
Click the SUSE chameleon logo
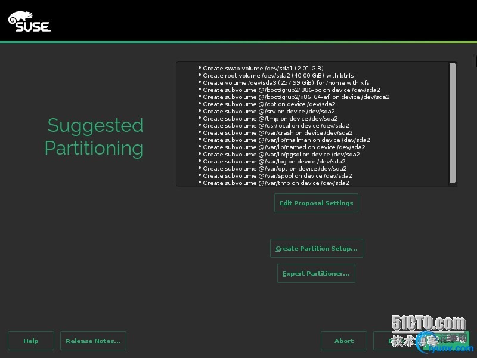click(29, 21)
